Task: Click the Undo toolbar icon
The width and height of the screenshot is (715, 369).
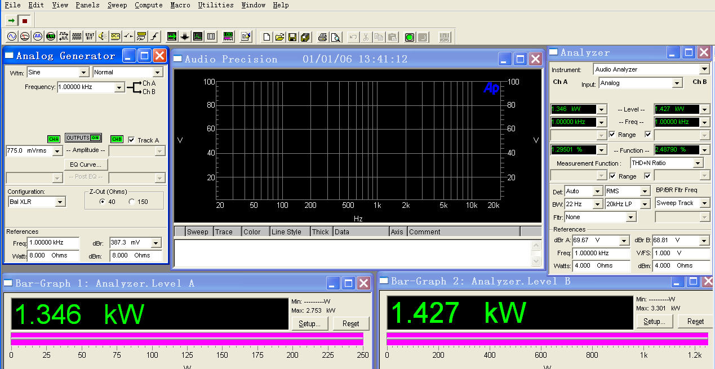Action: pos(353,37)
